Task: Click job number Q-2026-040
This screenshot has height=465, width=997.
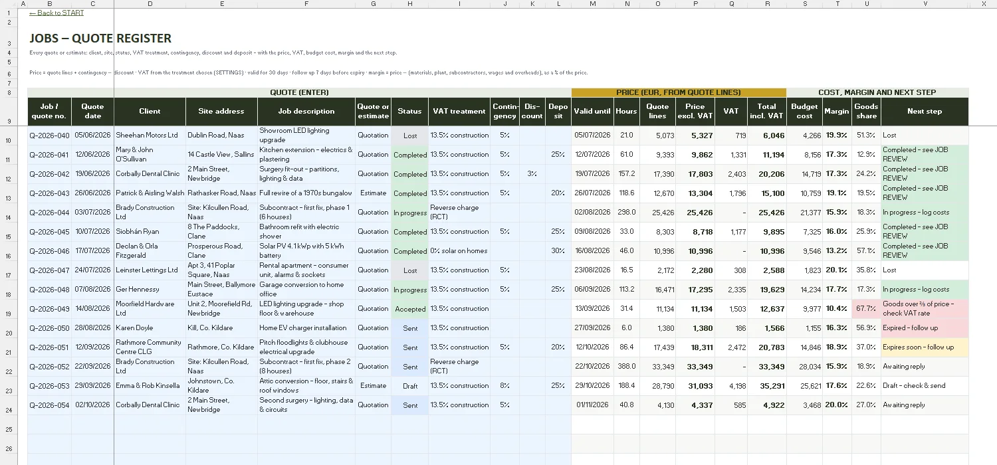Action: 50,136
